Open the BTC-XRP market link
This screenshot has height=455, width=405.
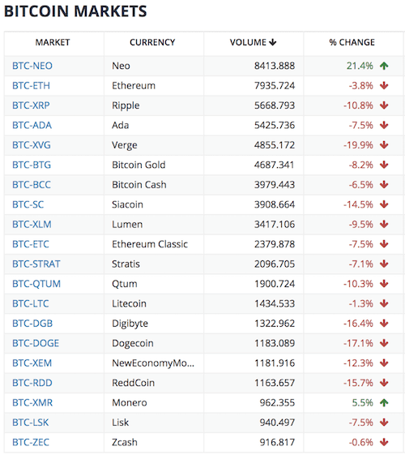click(31, 105)
